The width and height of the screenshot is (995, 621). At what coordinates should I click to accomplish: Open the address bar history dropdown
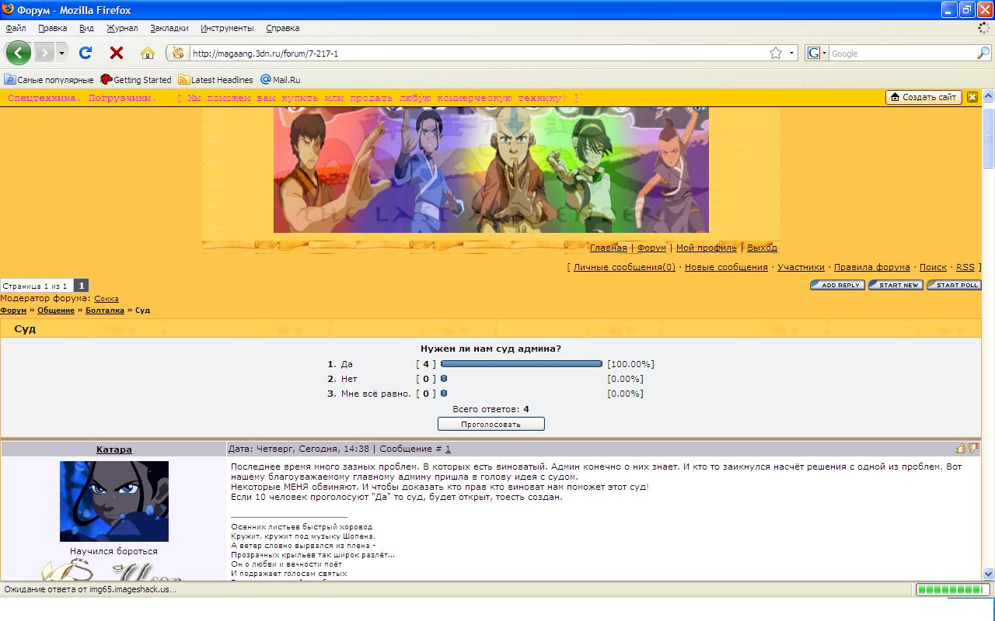point(792,53)
